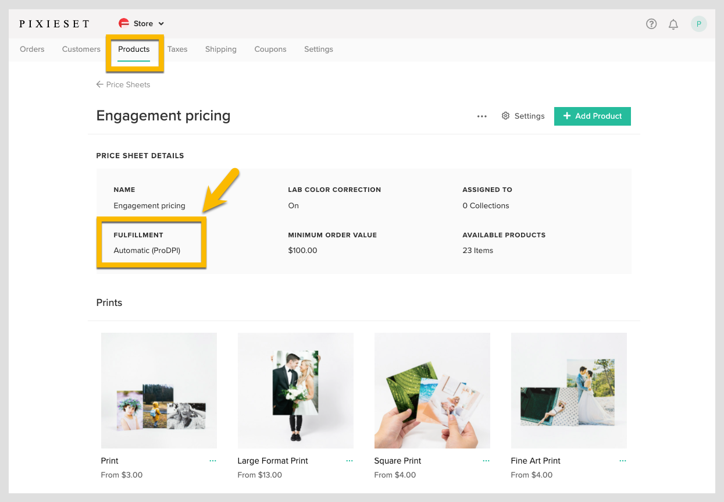Switch to the Customers tab
This screenshot has height=502, width=724.
click(x=81, y=49)
